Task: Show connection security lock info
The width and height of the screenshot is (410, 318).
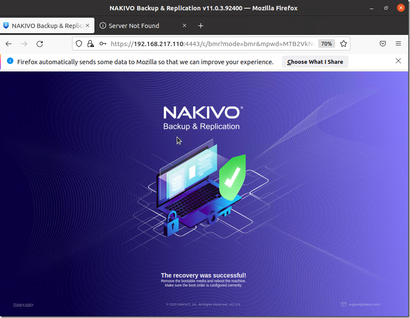Action: pyautogui.click(x=91, y=44)
